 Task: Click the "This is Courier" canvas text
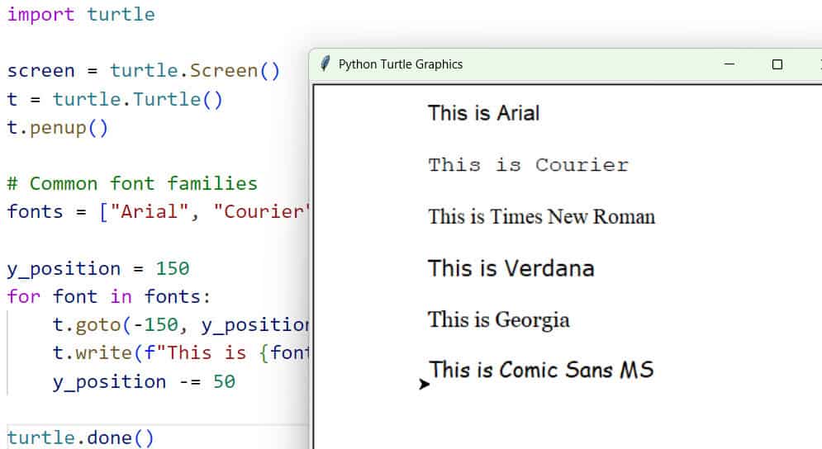coord(528,165)
